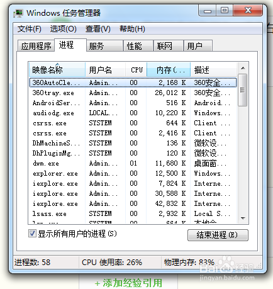273x289 pixels.
Task: Select the 360tray.exe process
Action: (133, 93)
